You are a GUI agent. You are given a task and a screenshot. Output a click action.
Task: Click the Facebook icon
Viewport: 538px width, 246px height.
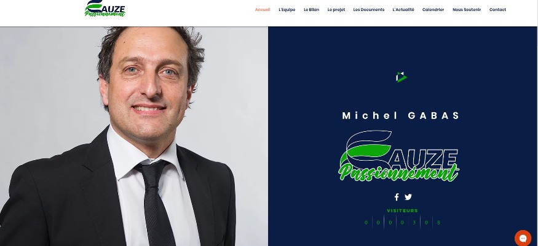click(397, 197)
